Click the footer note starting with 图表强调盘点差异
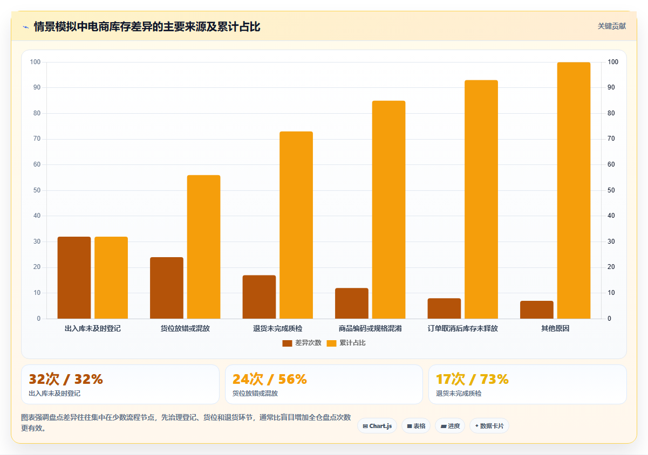The image size is (648, 455). [x=186, y=423]
